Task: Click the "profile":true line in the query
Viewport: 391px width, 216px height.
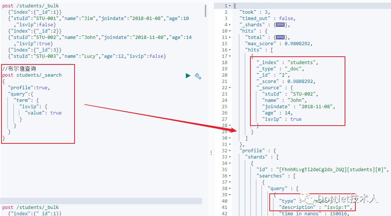Action: tap(29, 88)
